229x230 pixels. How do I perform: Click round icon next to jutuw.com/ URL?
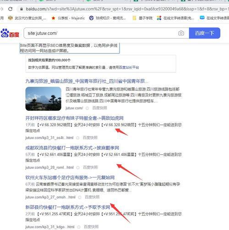pyautogui.click(x=87, y=108)
